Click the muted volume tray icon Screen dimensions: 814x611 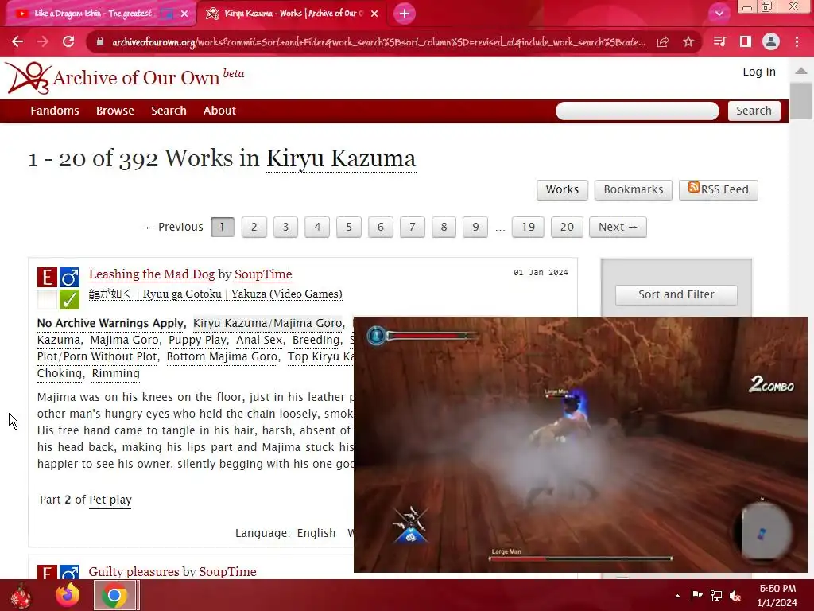point(735,596)
